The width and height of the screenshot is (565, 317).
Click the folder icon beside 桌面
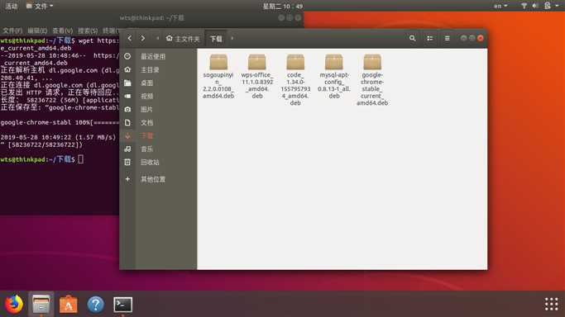tap(127, 83)
